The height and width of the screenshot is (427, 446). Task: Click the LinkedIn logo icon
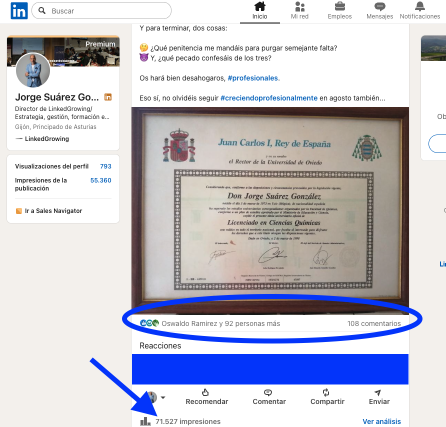pos(19,10)
